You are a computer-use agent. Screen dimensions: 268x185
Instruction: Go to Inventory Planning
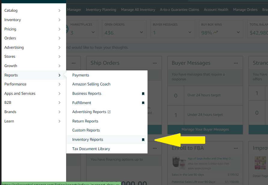click(101, 10)
